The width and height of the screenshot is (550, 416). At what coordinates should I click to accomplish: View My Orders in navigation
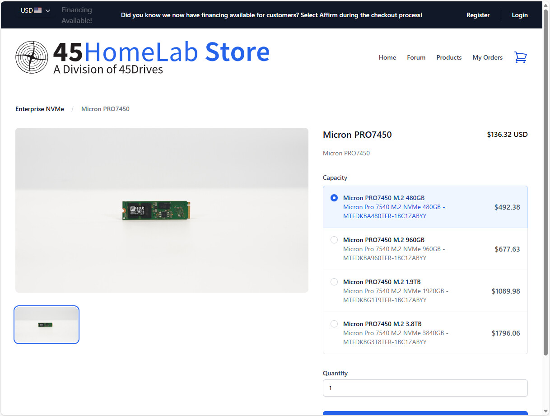[x=487, y=57]
